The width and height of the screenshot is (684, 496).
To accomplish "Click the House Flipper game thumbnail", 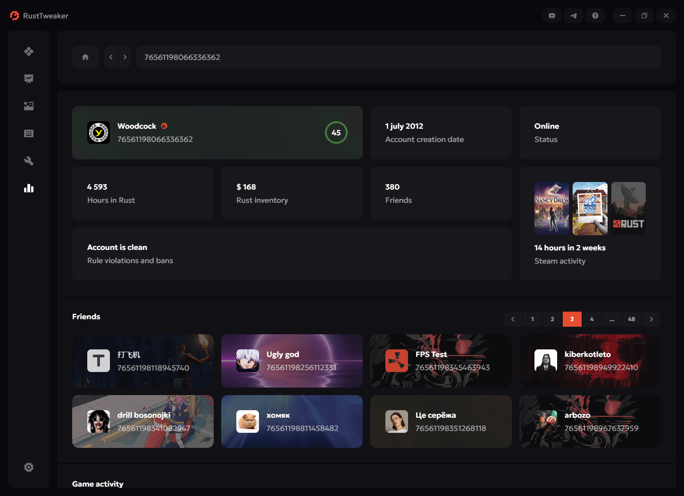I will (x=590, y=208).
